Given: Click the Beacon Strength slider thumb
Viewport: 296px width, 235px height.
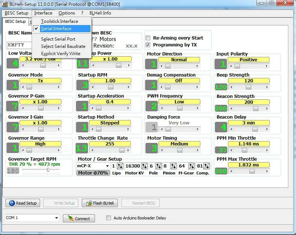Looking at the screenshot, I should (256, 108).
